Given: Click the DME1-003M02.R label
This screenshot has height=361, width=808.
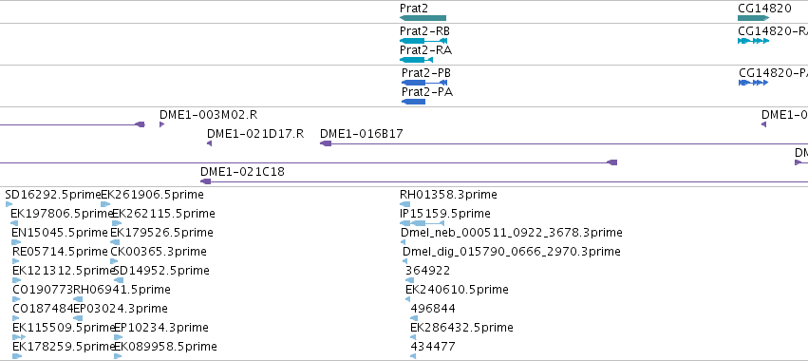Looking at the screenshot, I should [x=208, y=115].
